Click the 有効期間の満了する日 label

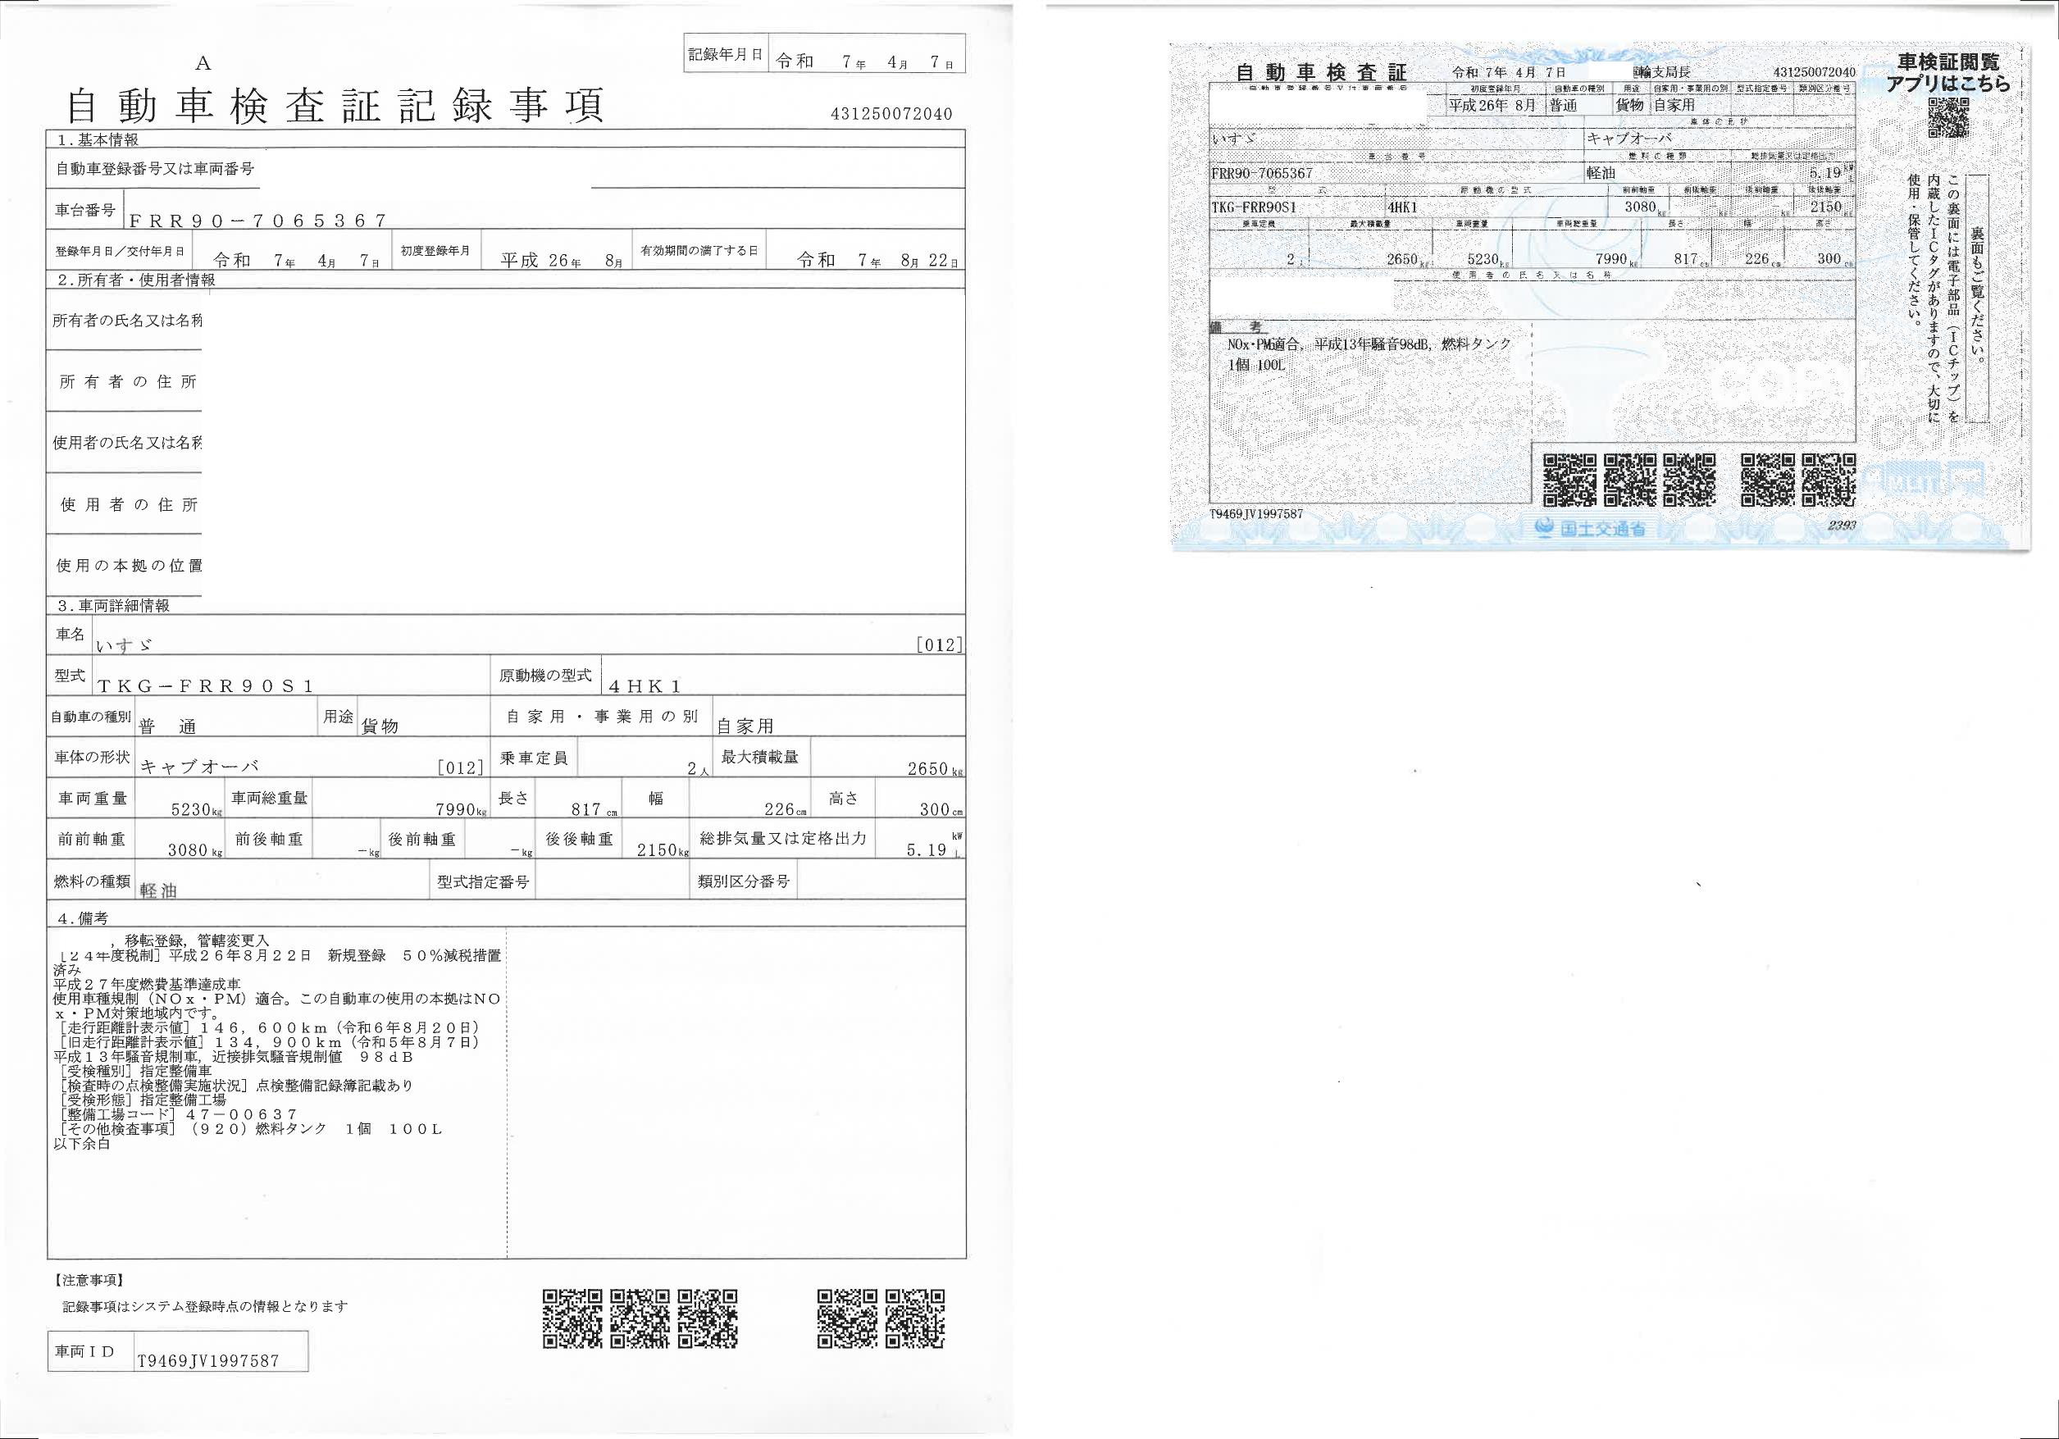tap(699, 251)
